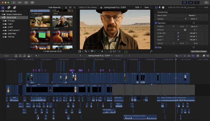Activate the Transform onscreen controls icon

coord(194,23)
